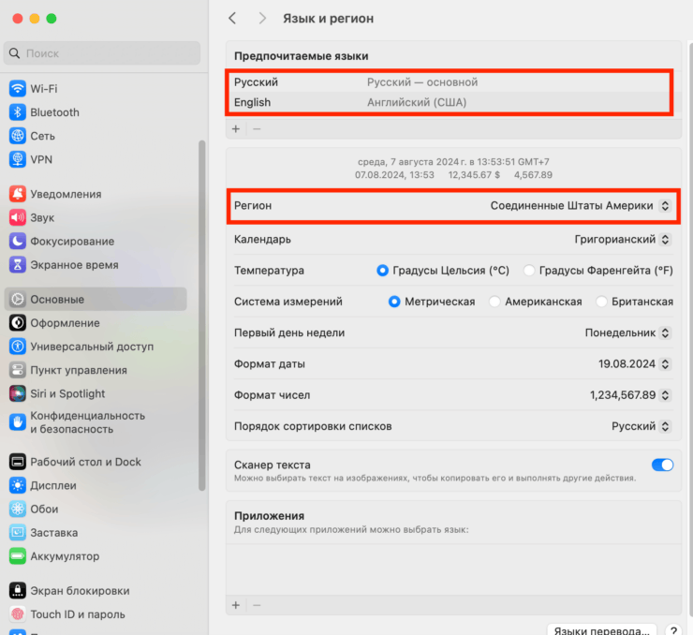Click the Приложения heading
Image resolution: width=693 pixels, height=635 pixels.
269,516
